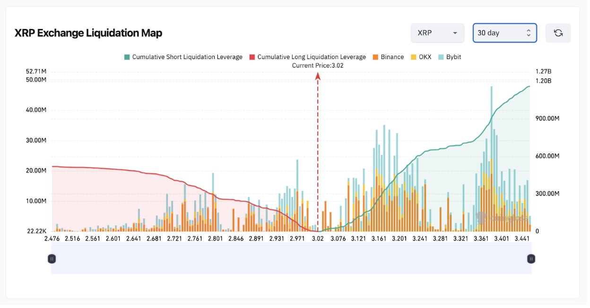Click the red long leverage legend swatch
590x308 pixels.
tap(252, 57)
